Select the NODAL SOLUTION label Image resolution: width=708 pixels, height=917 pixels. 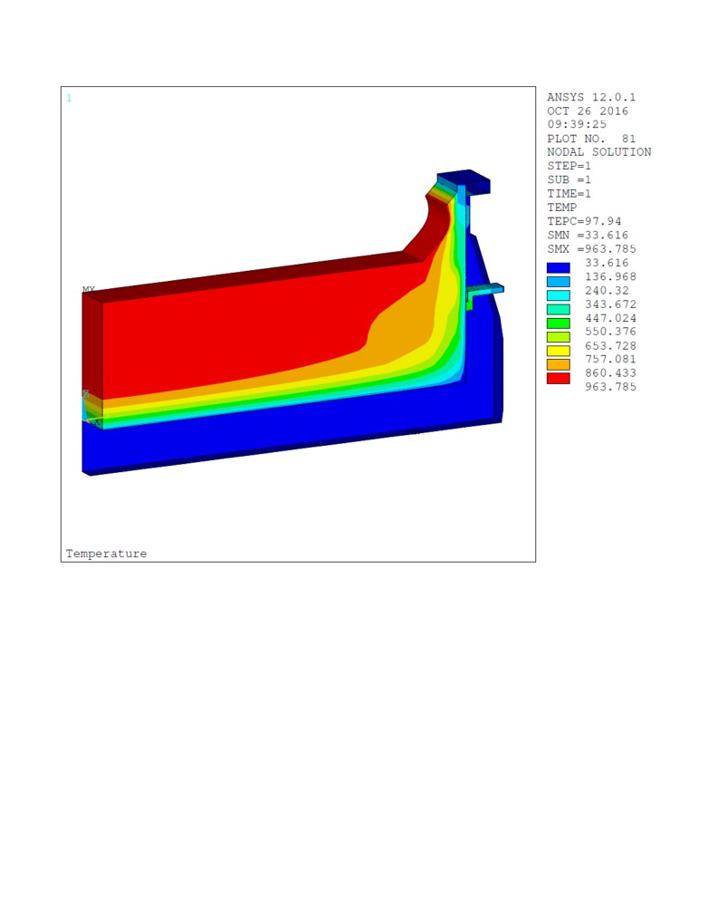click(598, 152)
